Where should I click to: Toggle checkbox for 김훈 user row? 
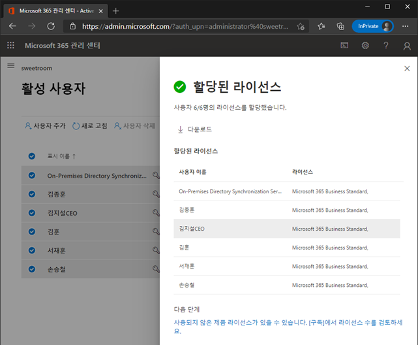(32, 231)
